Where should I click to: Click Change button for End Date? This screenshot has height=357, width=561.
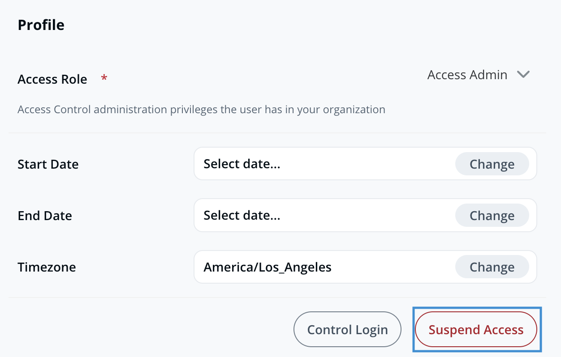492,216
